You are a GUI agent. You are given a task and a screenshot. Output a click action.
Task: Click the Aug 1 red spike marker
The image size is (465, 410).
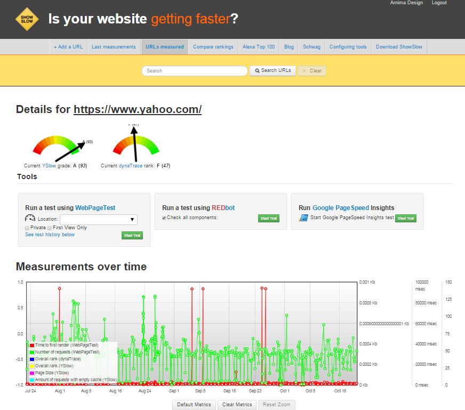(60, 288)
